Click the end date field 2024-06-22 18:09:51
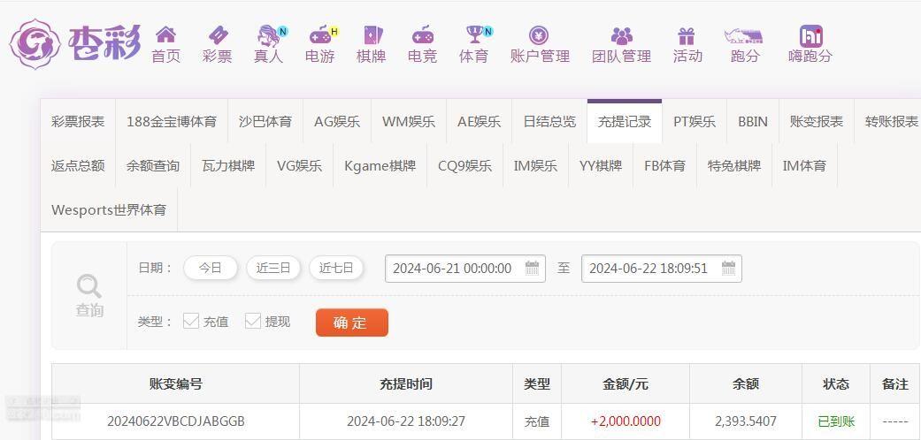 point(662,269)
